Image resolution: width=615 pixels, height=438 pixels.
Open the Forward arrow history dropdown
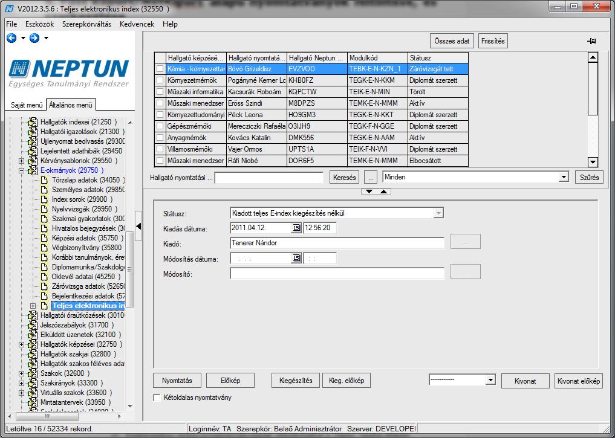pos(47,38)
